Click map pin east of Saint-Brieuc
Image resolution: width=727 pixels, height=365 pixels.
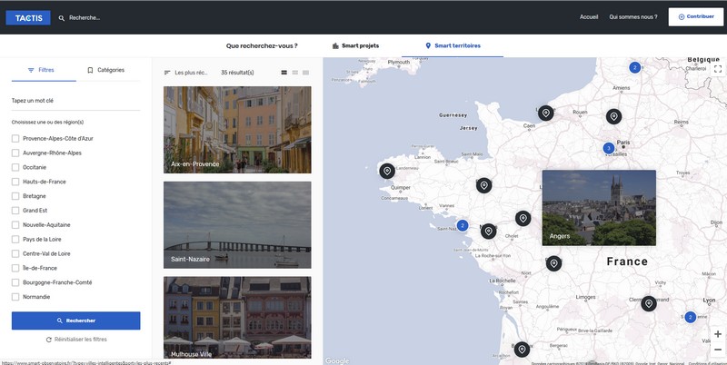coord(484,185)
